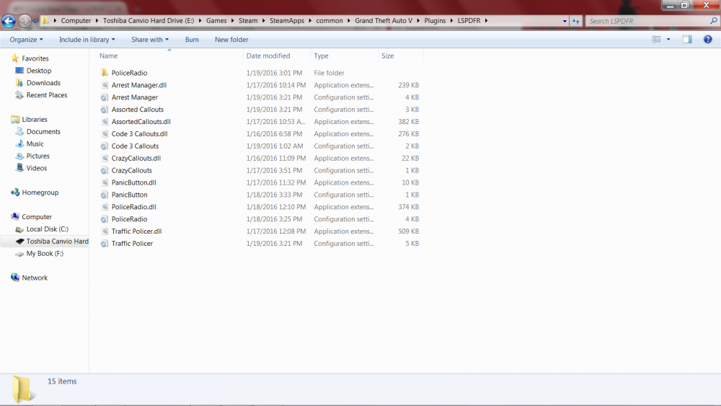This screenshot has width=721, height=406.
Task: Click the search magnifier icon
Action: pos(714,21)
